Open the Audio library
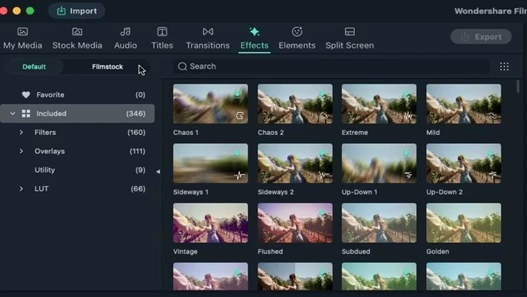 coord(126,38)
